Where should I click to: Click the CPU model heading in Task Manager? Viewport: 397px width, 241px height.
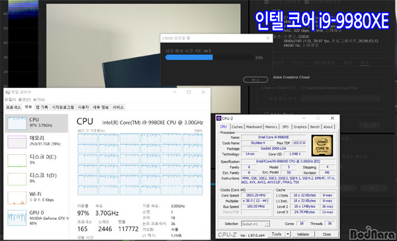(153, 122)
